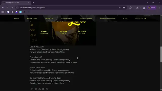Expand the Account dropdown menu
This screenshot has width=162, height=91.
(x=140, y=18)
